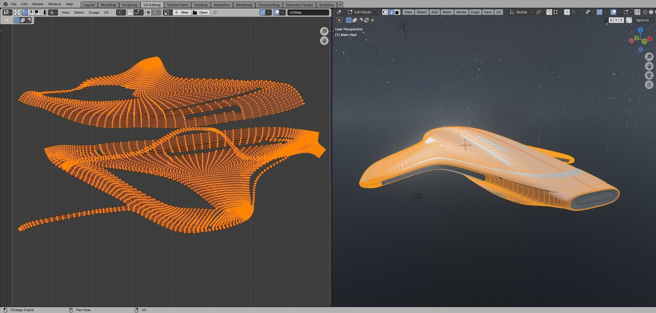Expand UV editor overlays dropdown arrow
This screenshot has width=656, height=313.
(282, 12)
